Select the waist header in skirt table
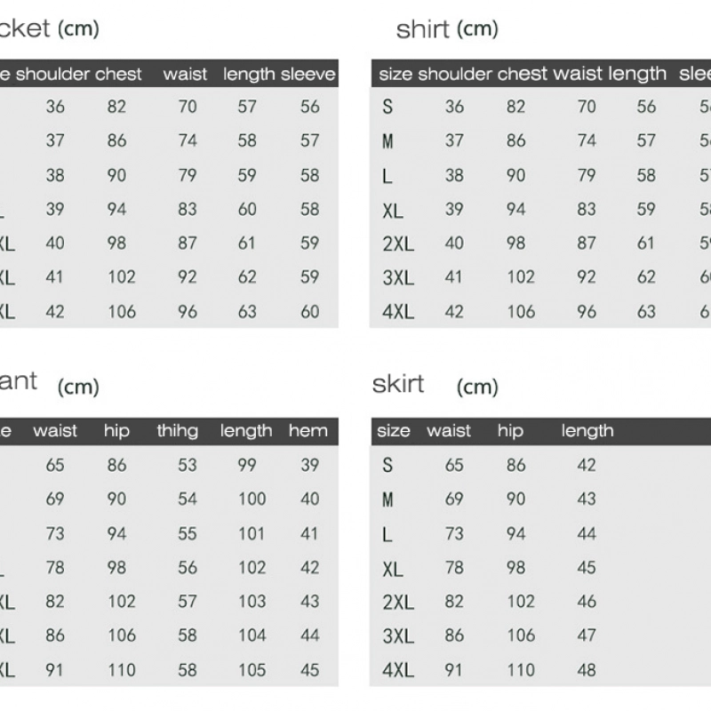 click(449, 431)
